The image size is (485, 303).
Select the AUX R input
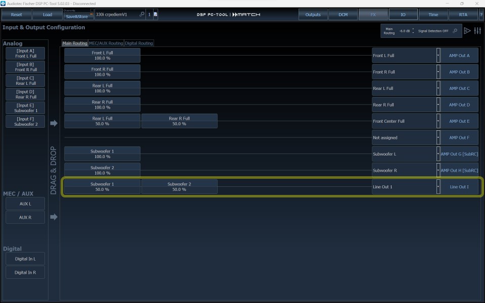click(x=25, y=217)
